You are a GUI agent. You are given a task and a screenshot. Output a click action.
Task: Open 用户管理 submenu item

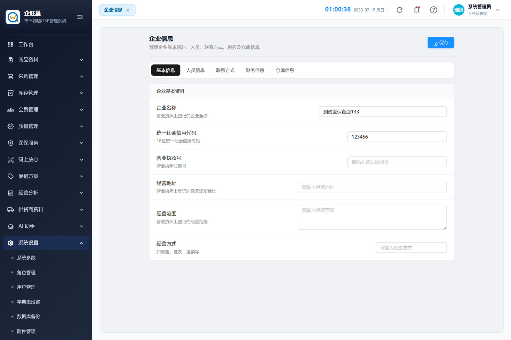click(26, 287)
